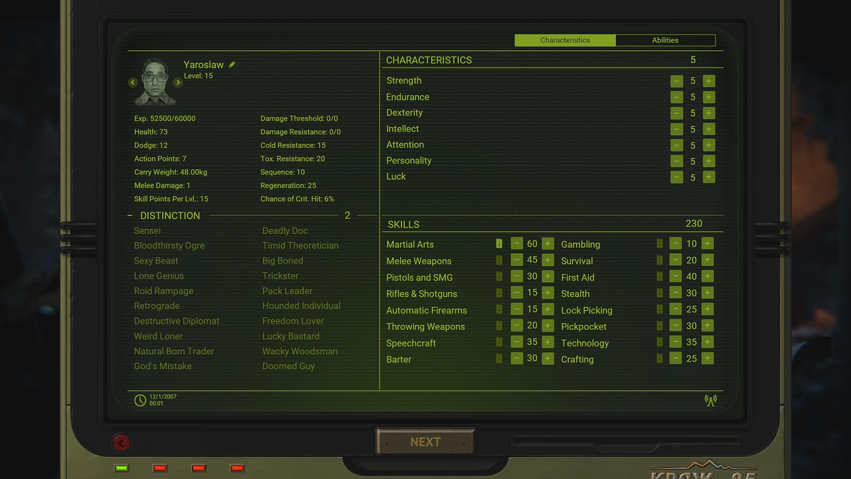Tag the Martial Arts skill bookmark icon
This screenshot has width=851, height=479.
(500, 243)
